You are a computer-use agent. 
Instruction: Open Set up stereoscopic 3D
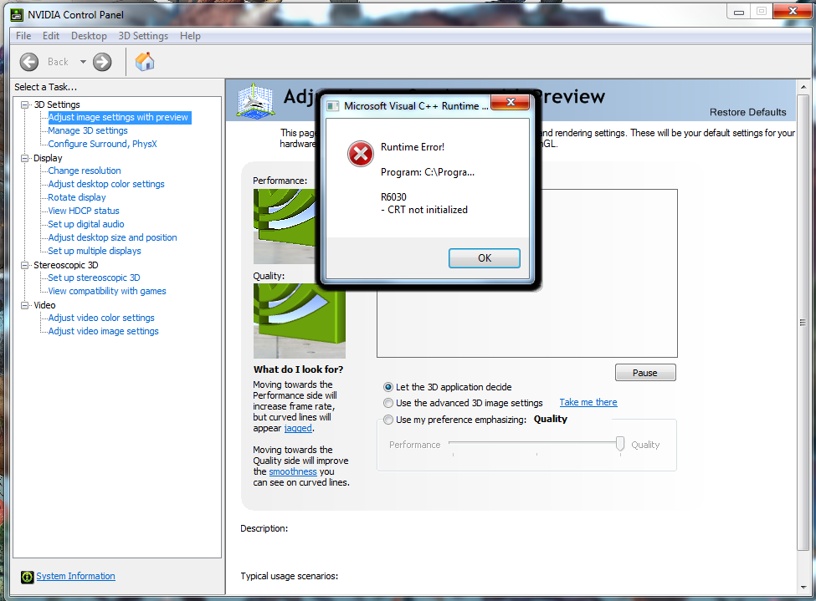[x=94, y=278]
